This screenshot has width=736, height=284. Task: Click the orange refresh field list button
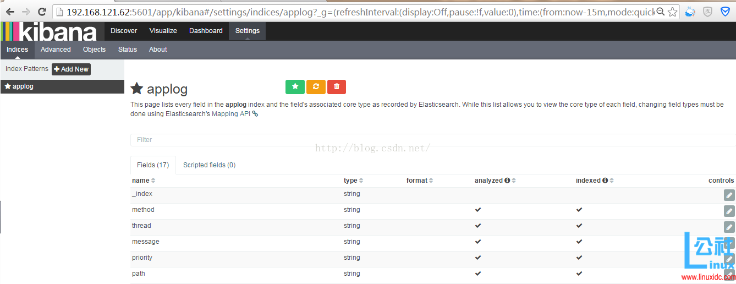pos(316,87)
